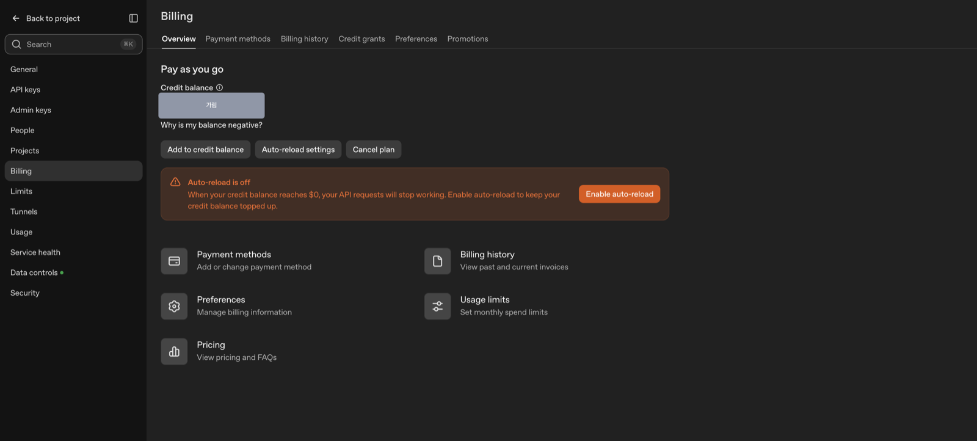This screenshot has width=977, height=441.
Task: Open Pricing chart icon
Action: click(x=174, y=351)
